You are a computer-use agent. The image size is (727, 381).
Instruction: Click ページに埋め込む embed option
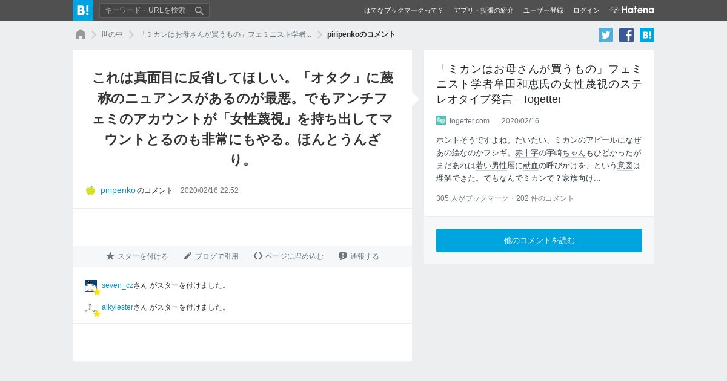(288, 256)
